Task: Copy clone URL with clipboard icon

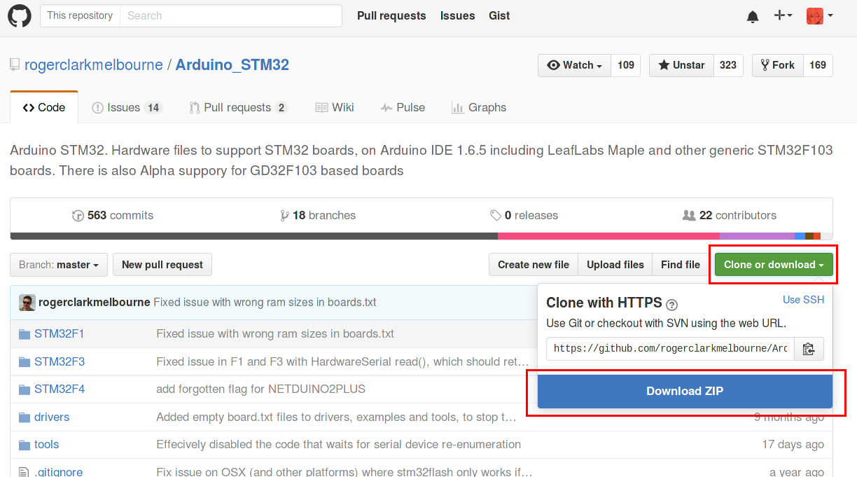Action: pyautogui.click(x=809, y=348)
